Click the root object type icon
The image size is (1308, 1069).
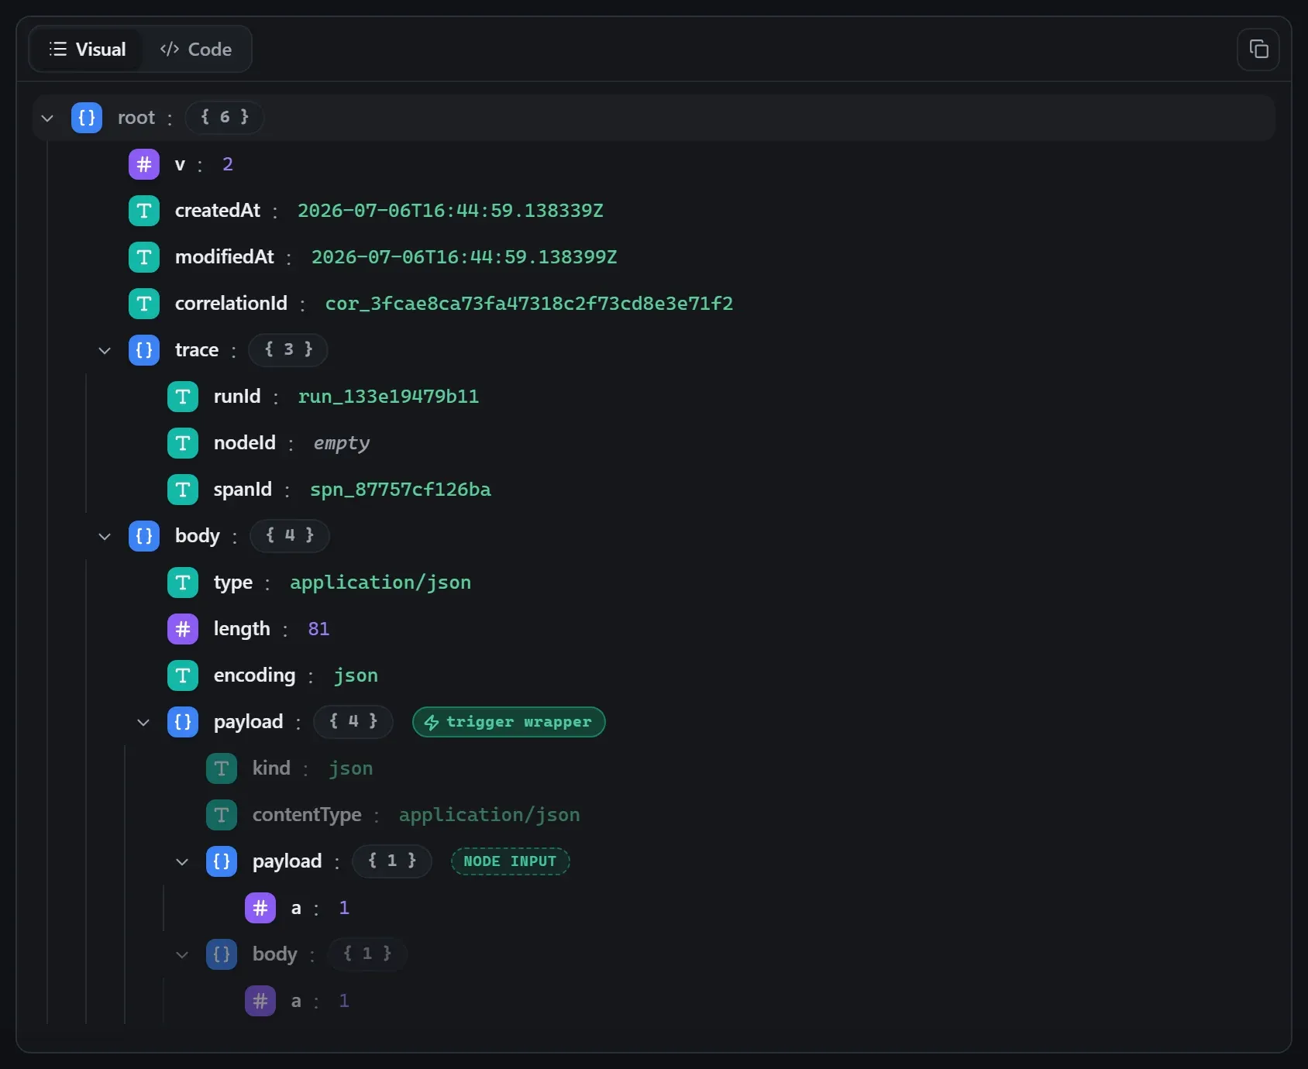coord(87,118)
